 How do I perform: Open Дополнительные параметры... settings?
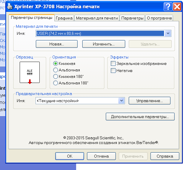click(x=140, y=117)
